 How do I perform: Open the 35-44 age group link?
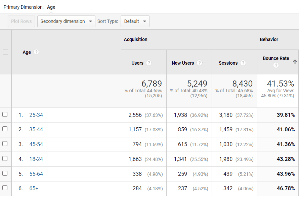click(36, 130)
